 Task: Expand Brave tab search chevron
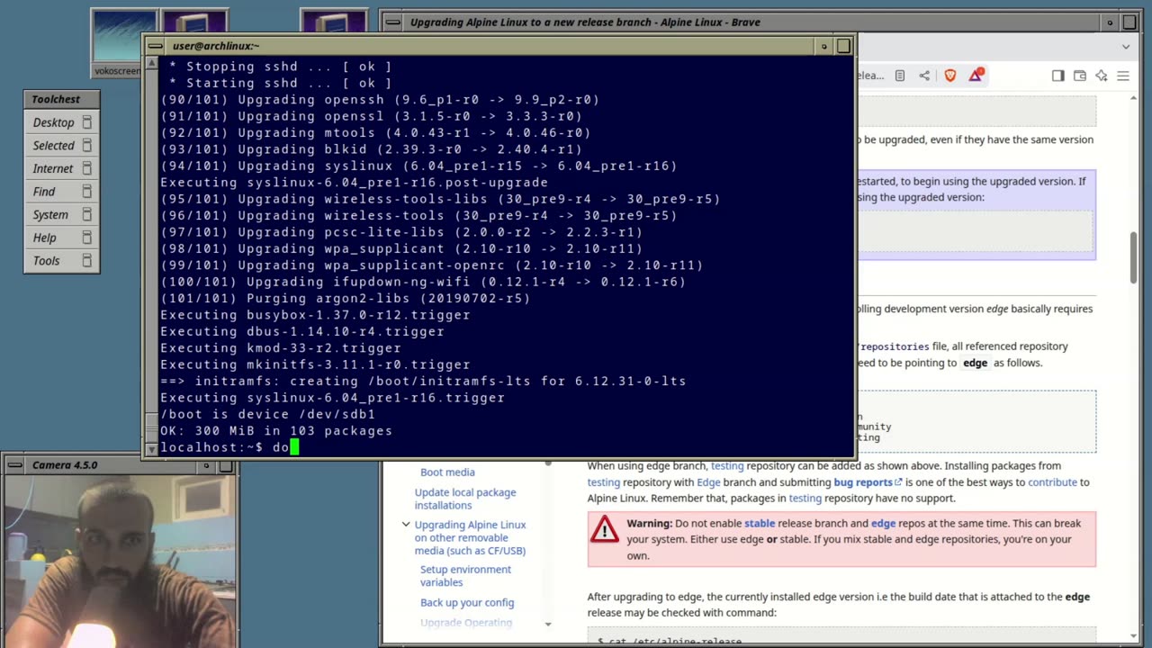1126,47
